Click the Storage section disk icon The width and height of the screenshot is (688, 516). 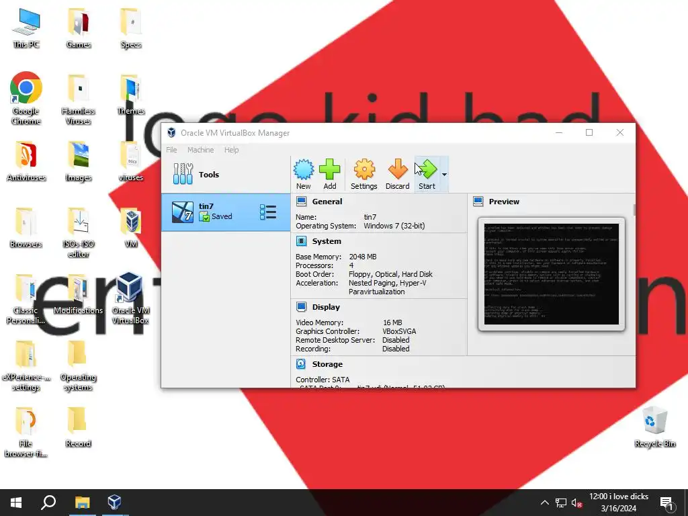tap(301, 363)
